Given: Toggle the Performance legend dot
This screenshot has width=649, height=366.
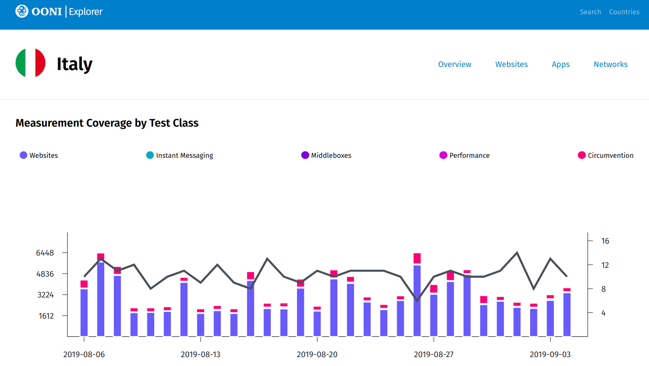Looking at the screenshot, I should pyautogui.click(x=443, y=155).
